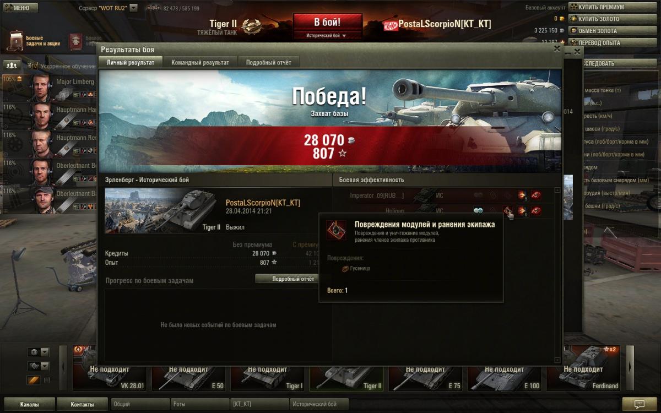Viewport: 661px width, 413px height.
Task: Expand the Исторический бой battle type selector
Action: 327,35
